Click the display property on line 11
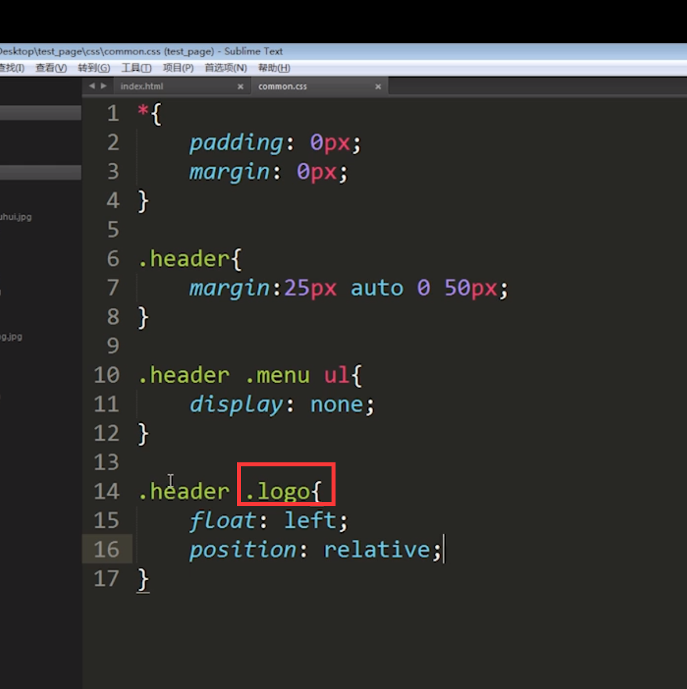687x689 pixels. pos(236,404)
